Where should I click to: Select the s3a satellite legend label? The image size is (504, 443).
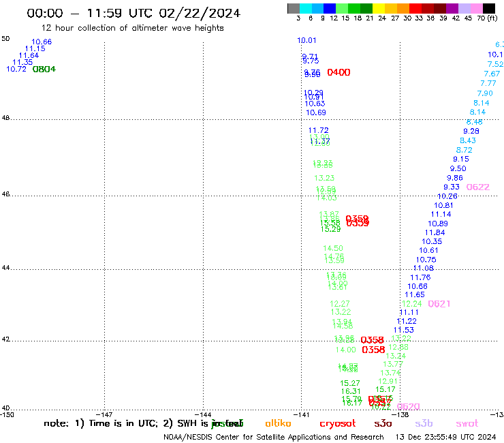[383, 423]
